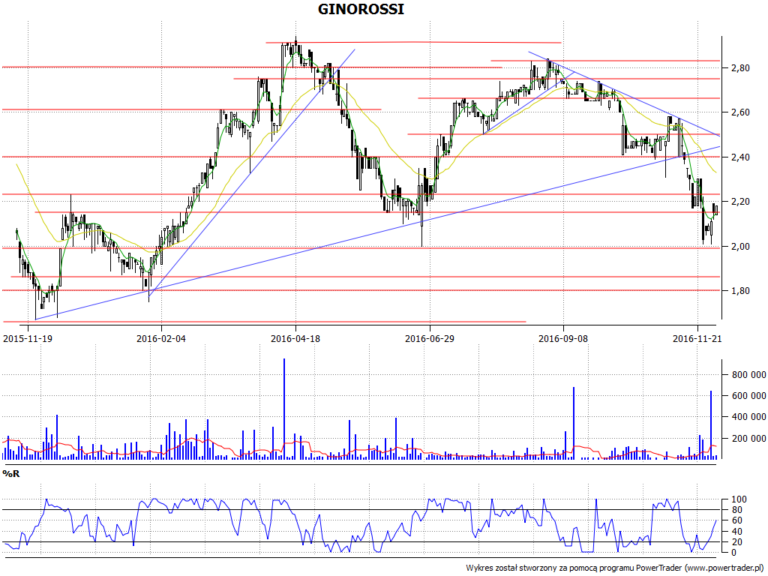
Task: Click the 2016-09-08 date label
Action: point(563,338)
